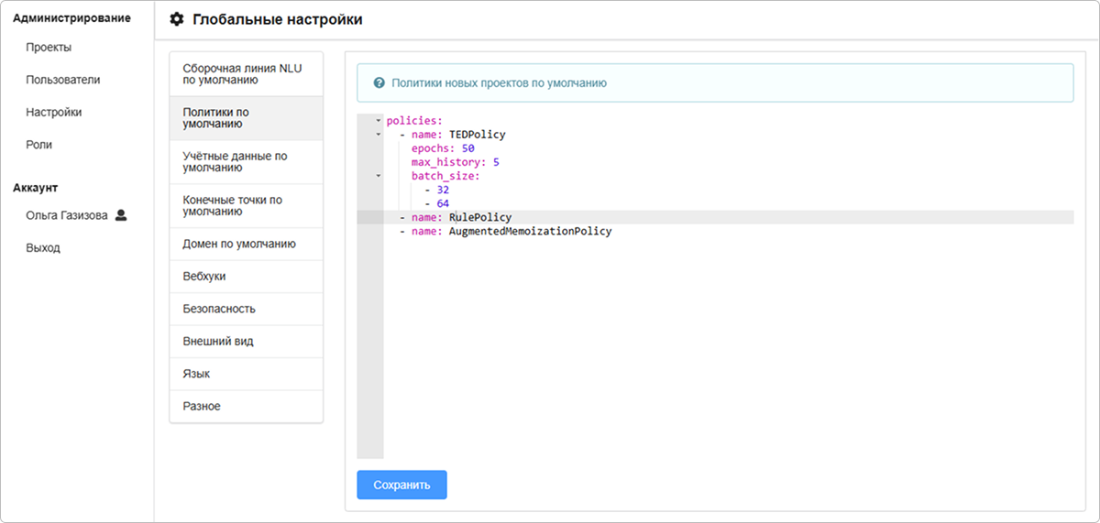Select Учётные данные по умолчанию tab

246,162
